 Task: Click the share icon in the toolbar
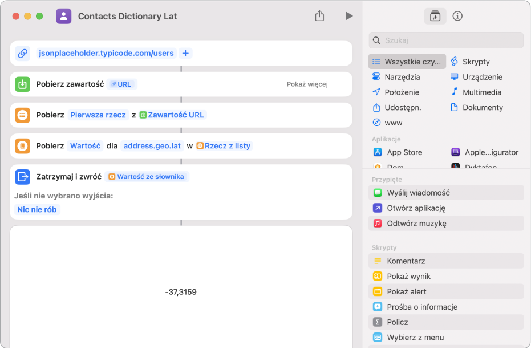[x=319, y=16]
